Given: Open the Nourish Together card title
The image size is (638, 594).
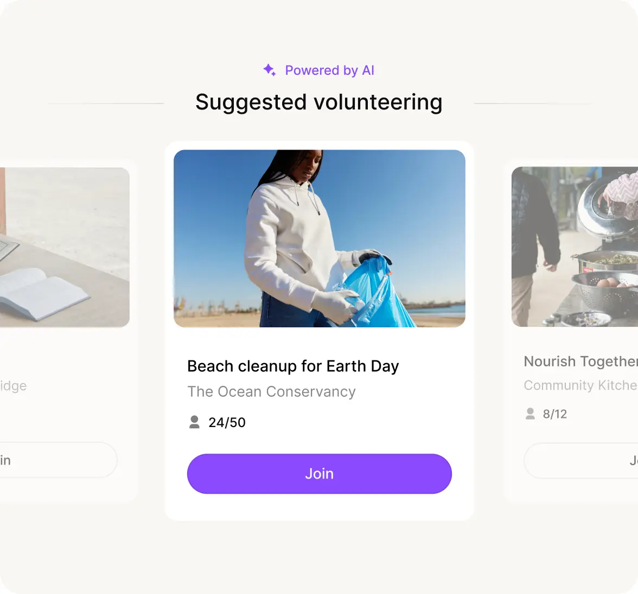Looking at the screenshot, I should click(x=581, y=361).
